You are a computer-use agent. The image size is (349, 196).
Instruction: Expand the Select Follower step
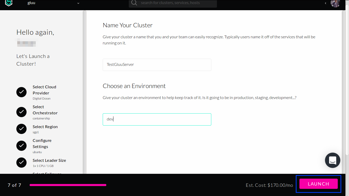pyautogui.click(x=46, y=174)
